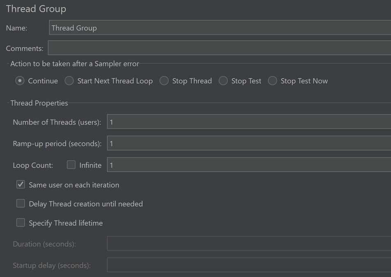Click the Duration (seconds) field
Screen dimensions: 391x277
point(248,244)
